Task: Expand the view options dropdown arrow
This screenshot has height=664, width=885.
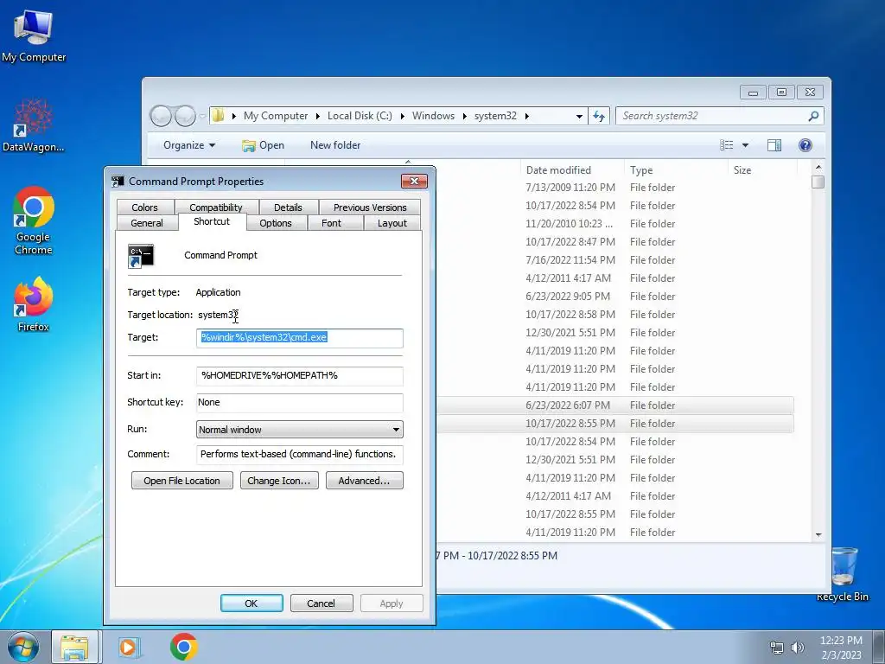Action: [745, 145]
